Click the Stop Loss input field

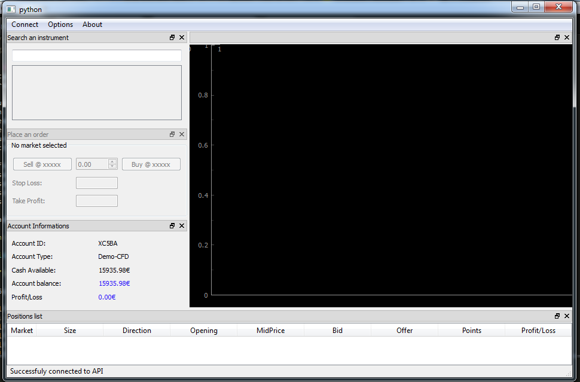pos(96,183)
